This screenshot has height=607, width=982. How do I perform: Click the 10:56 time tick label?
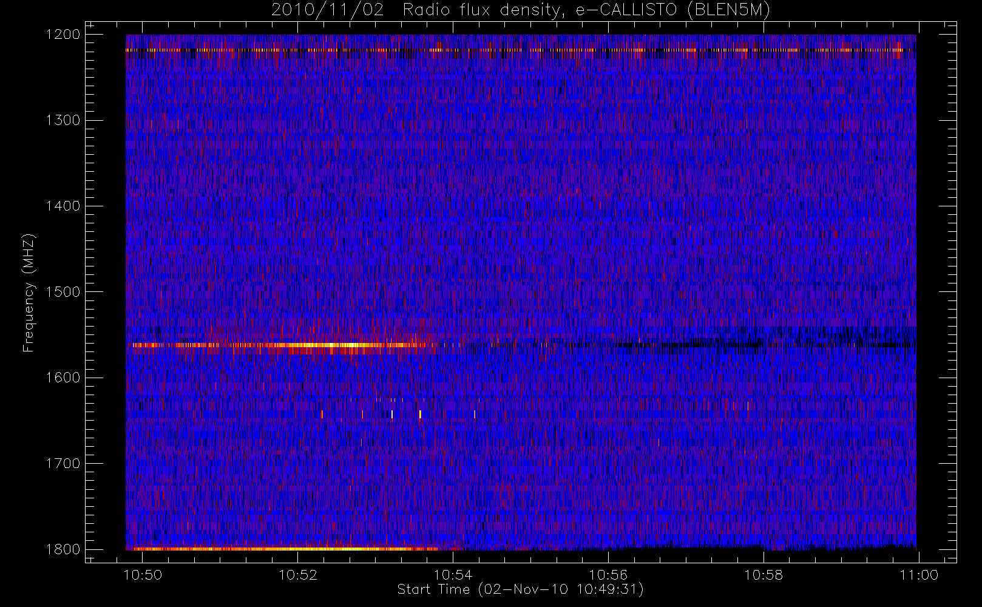(x=608, y=575)
